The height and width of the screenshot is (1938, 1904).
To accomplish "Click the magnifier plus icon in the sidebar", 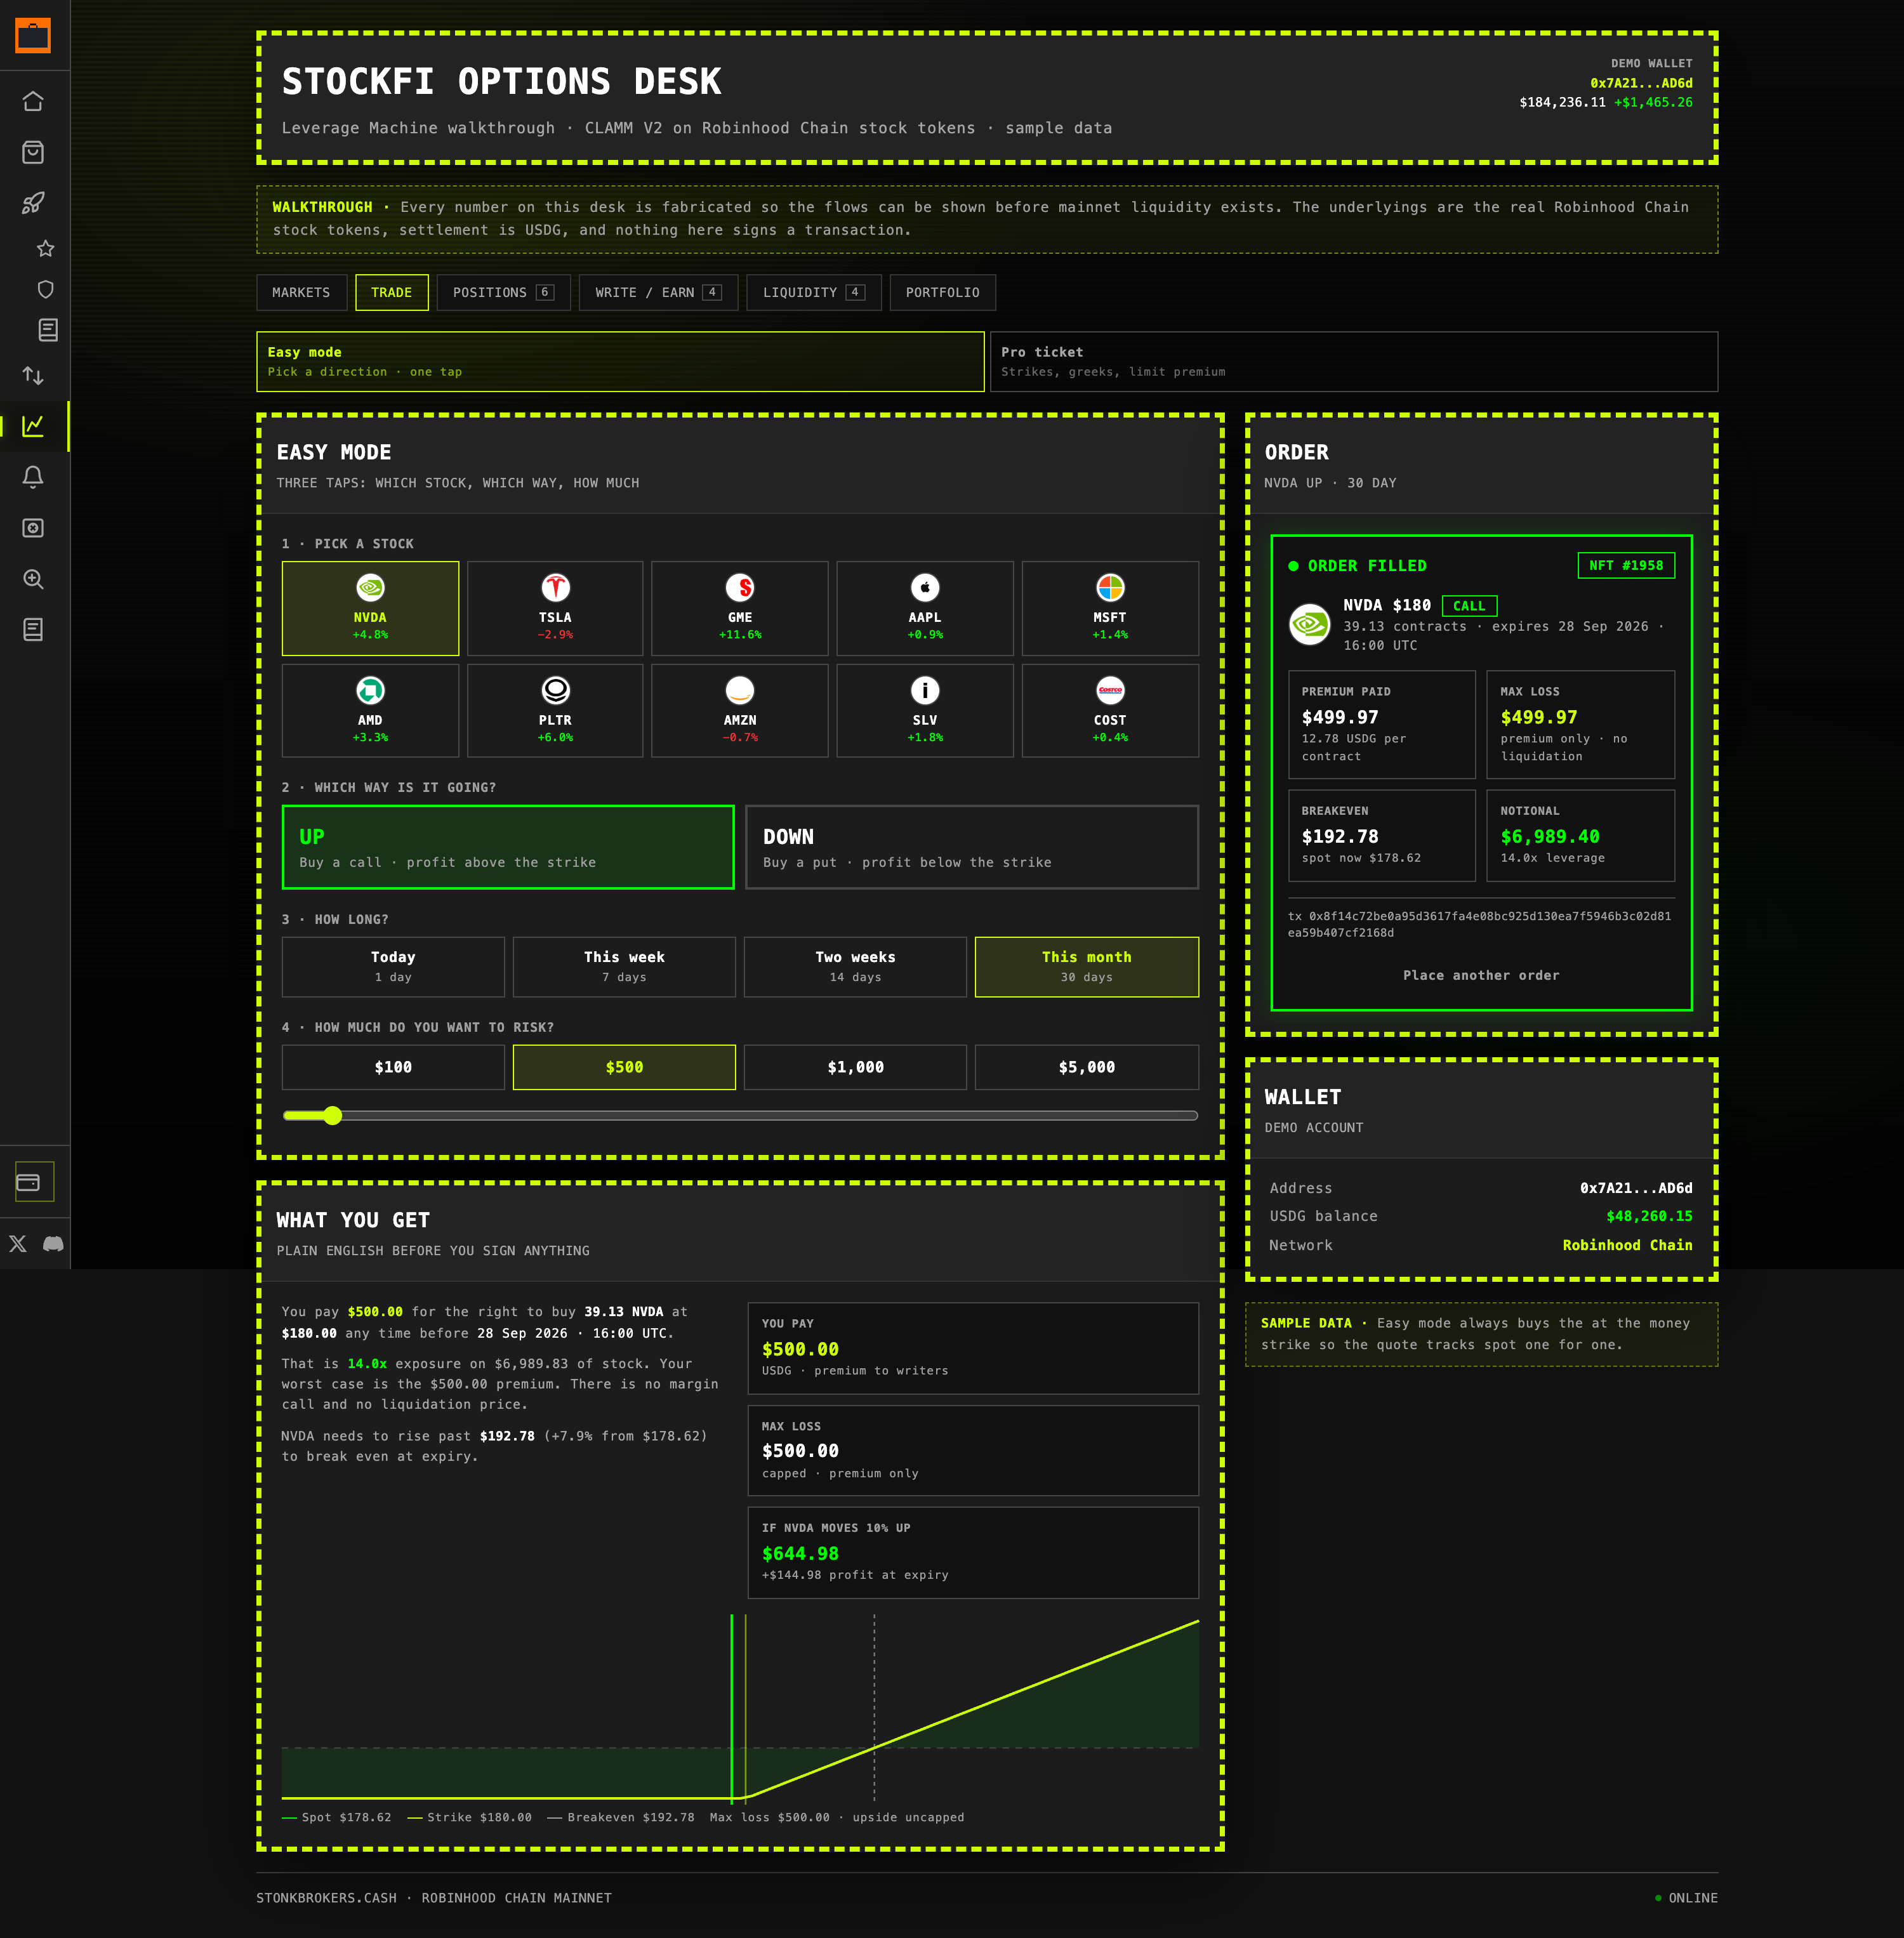I will tap(33, 579).
